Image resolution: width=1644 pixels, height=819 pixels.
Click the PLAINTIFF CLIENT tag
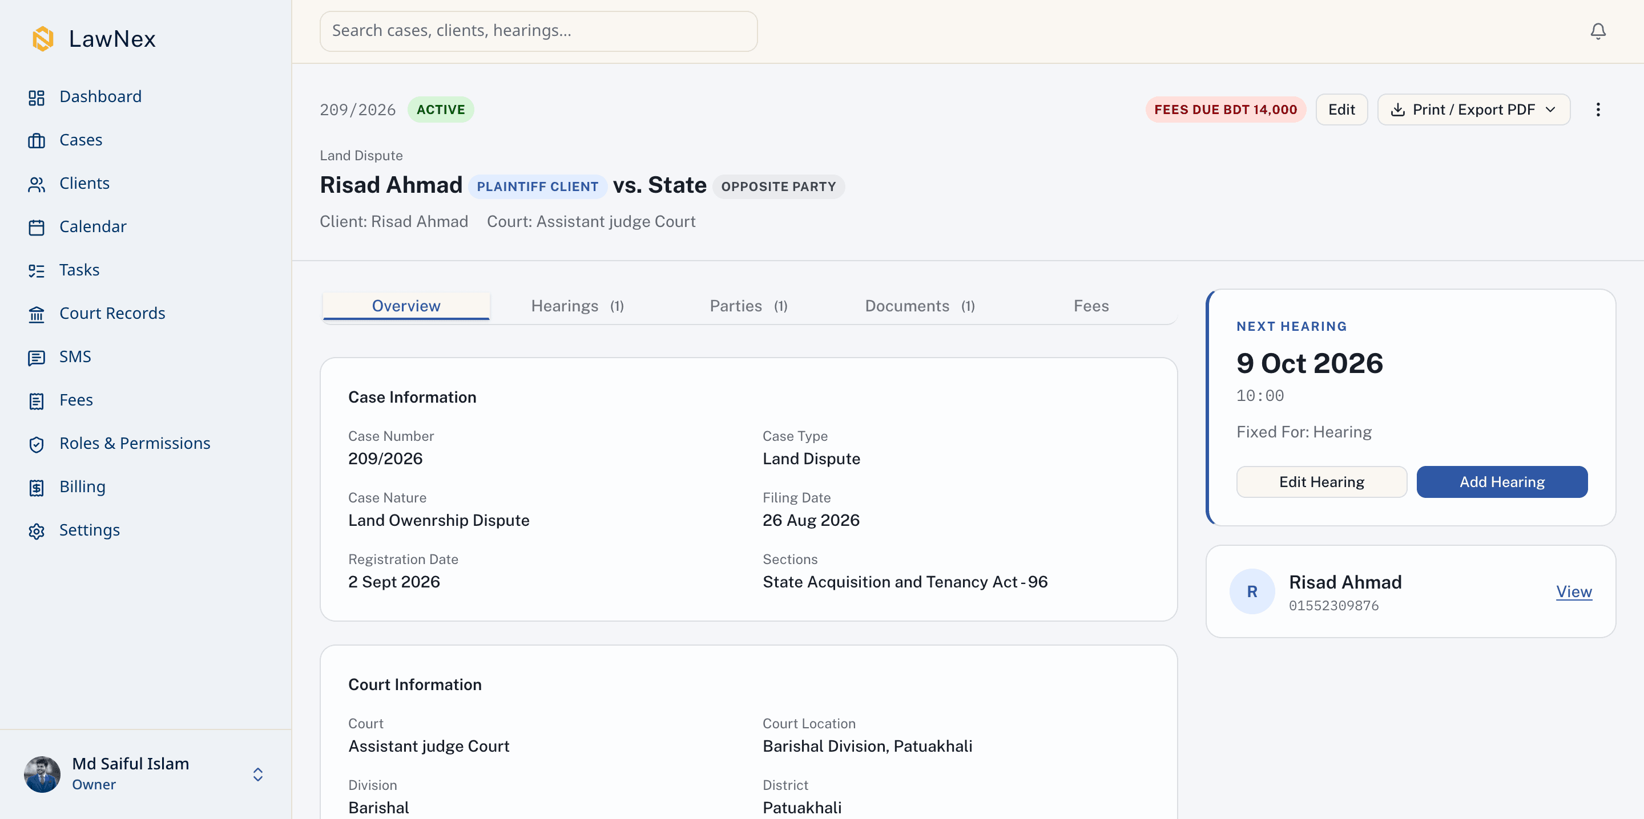537,187
